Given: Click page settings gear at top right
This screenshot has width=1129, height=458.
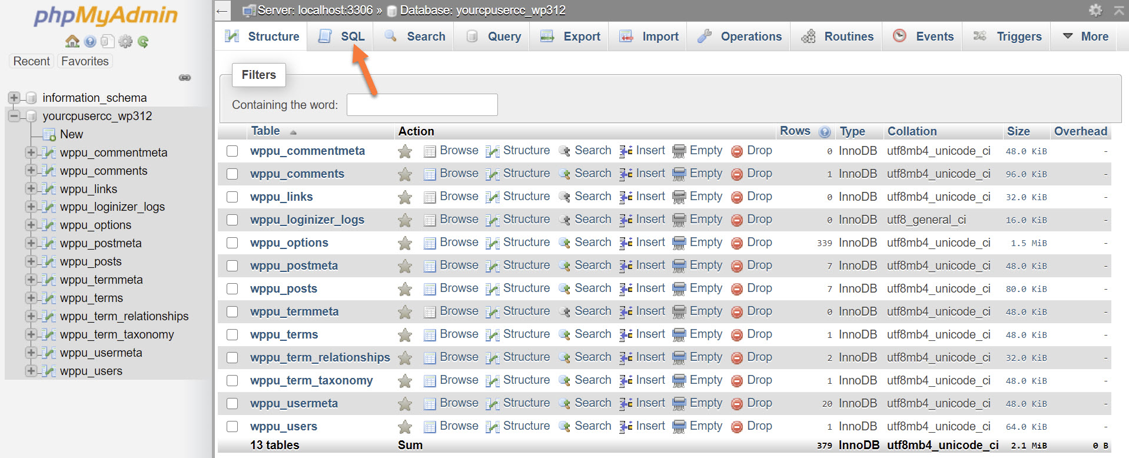Looking at the screenshot, I should (1095, 10).
